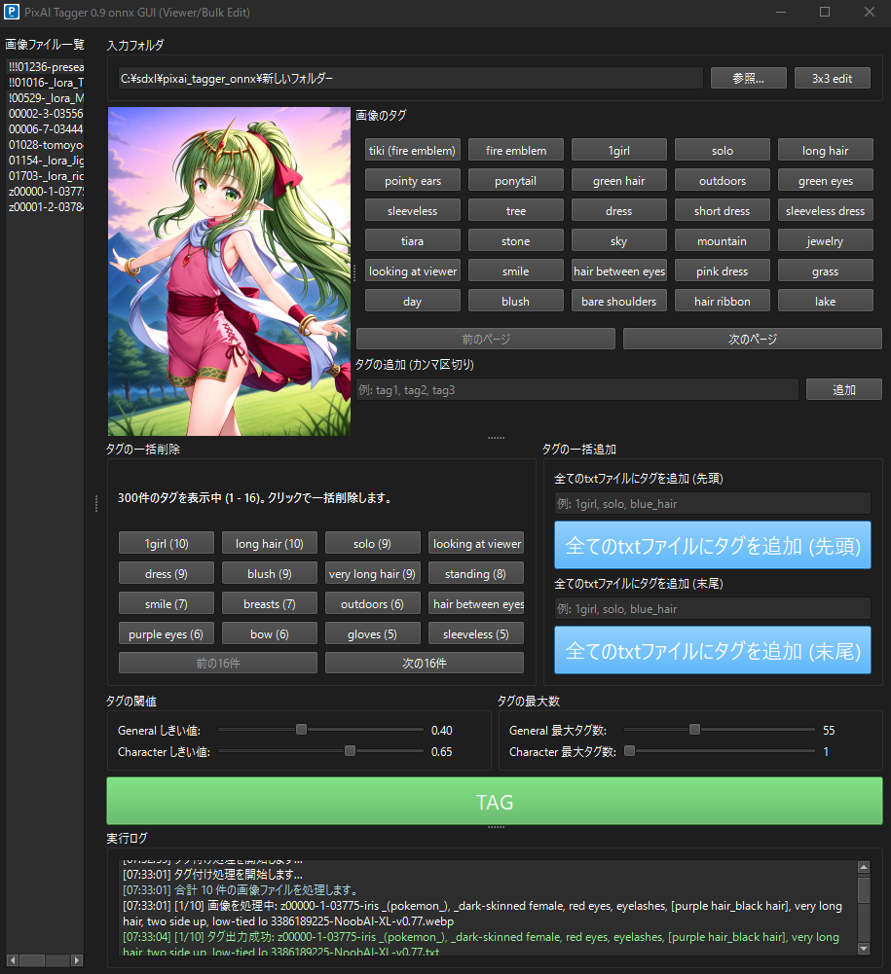The image size is (891, 974).
Task: Show next 16 tags 次の16件
Action: (x=424, y=664)
